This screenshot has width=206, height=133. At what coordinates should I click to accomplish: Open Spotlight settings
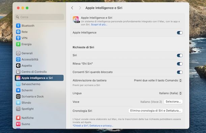(39, 109)
